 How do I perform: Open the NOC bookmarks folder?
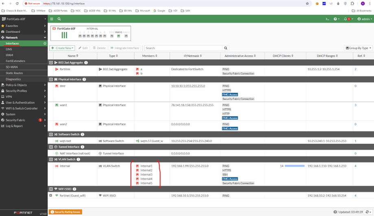click(76, 11)
